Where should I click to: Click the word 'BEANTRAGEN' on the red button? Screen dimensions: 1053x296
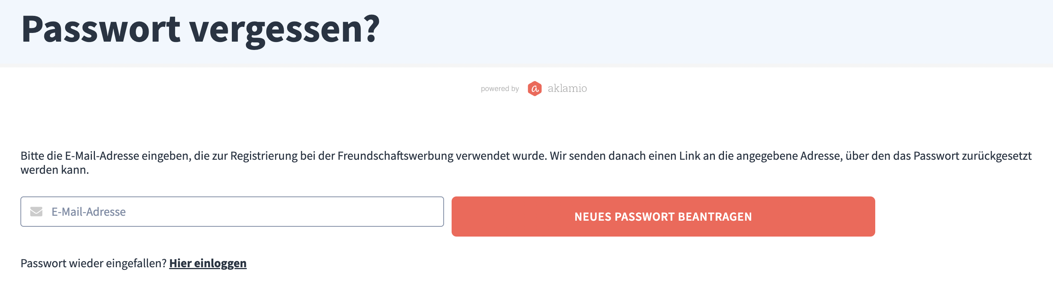714,217
